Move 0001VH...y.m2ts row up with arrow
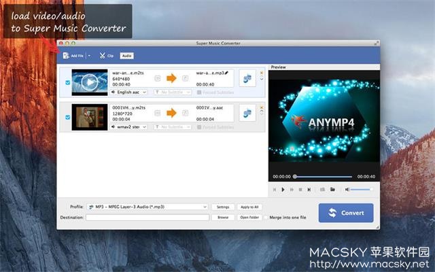This screenshot has width=435, height=272. 261,112
